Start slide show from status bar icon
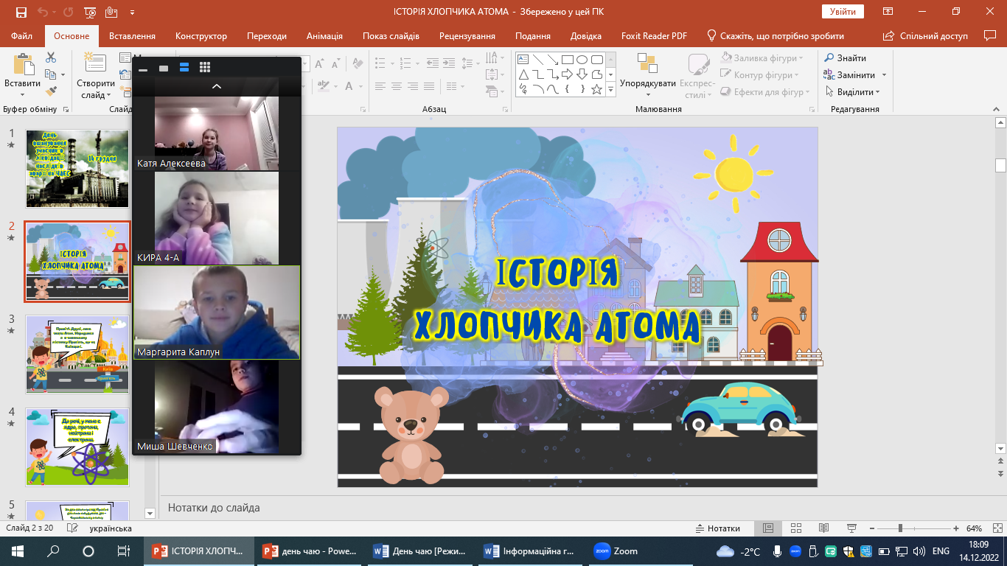This screenshot has height=566, width=1007. pos(851,528)
